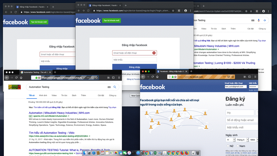The image size is (277, 156).
Task: Launch Terminal from the dock
Action: pyautogui.click(x=134, y=153)
